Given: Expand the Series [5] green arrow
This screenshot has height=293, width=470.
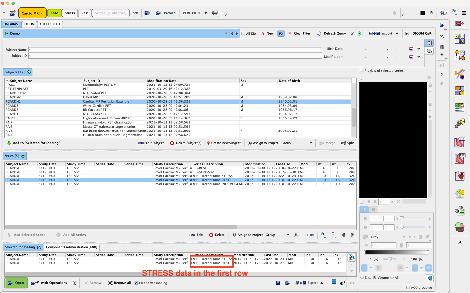Looking at the screenshot, I should 23,156.
